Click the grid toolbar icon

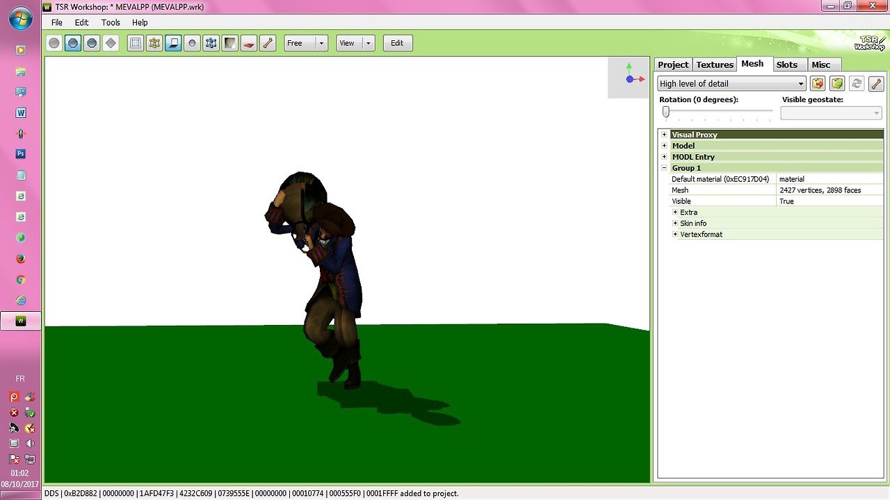pyautogui.click(x=136, y=43)
